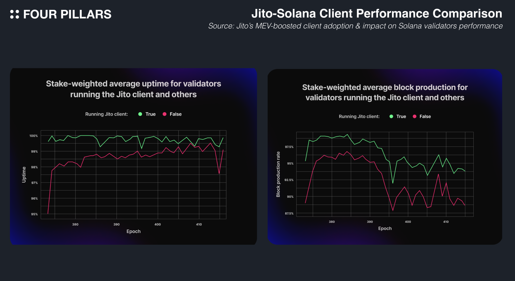Click the Uptime y-axis label
The height and width of the screenshot is (281, 515).
24,175
